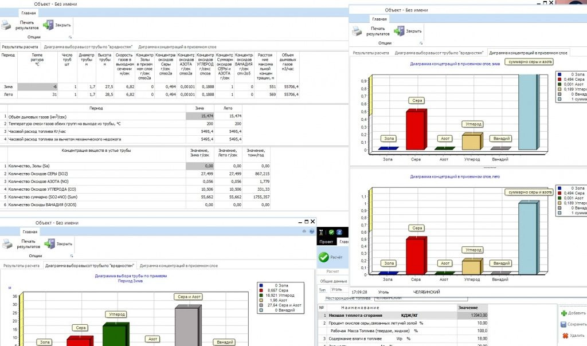Click the Закрыть door icon in the concentration diagram window
Image resolution: width=587 pixels, height=346 pixels.
click(399, 31)
